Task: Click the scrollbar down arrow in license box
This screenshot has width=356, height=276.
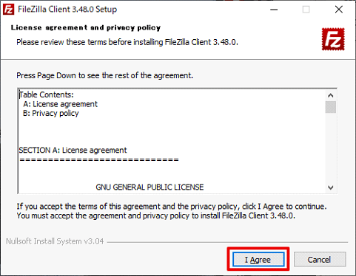Action: pos(331,187)
